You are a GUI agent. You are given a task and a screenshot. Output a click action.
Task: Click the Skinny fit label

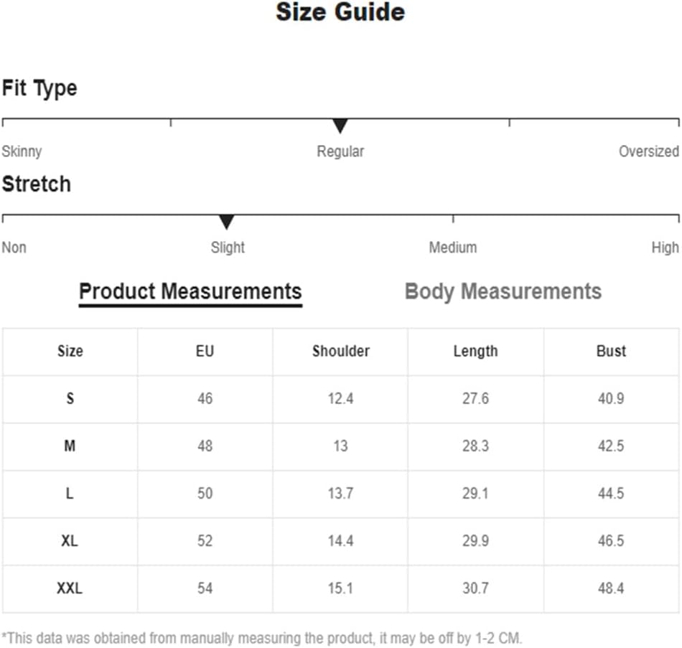pos(22,151)
